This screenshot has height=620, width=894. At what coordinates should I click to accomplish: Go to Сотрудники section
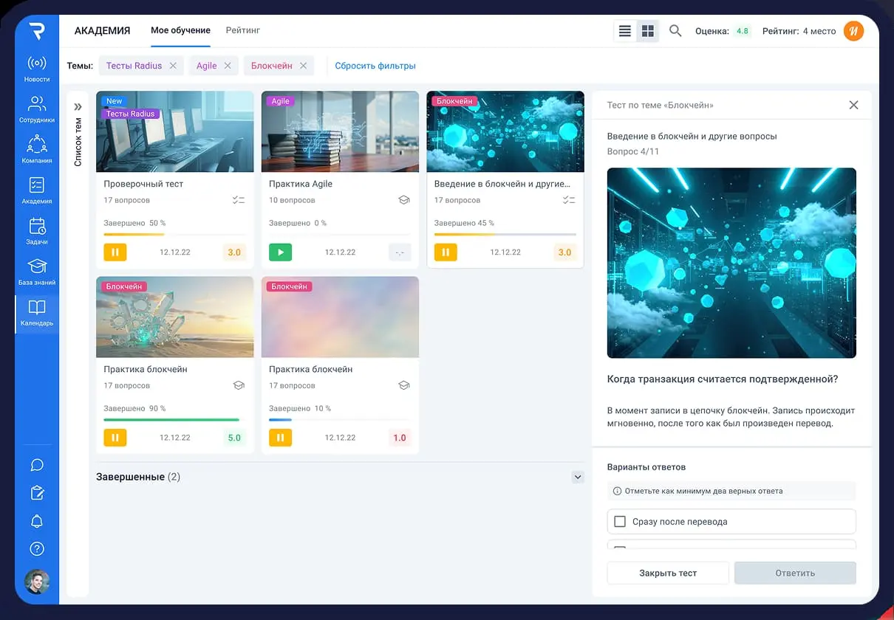pyautogui.click(x=37, y=109)
